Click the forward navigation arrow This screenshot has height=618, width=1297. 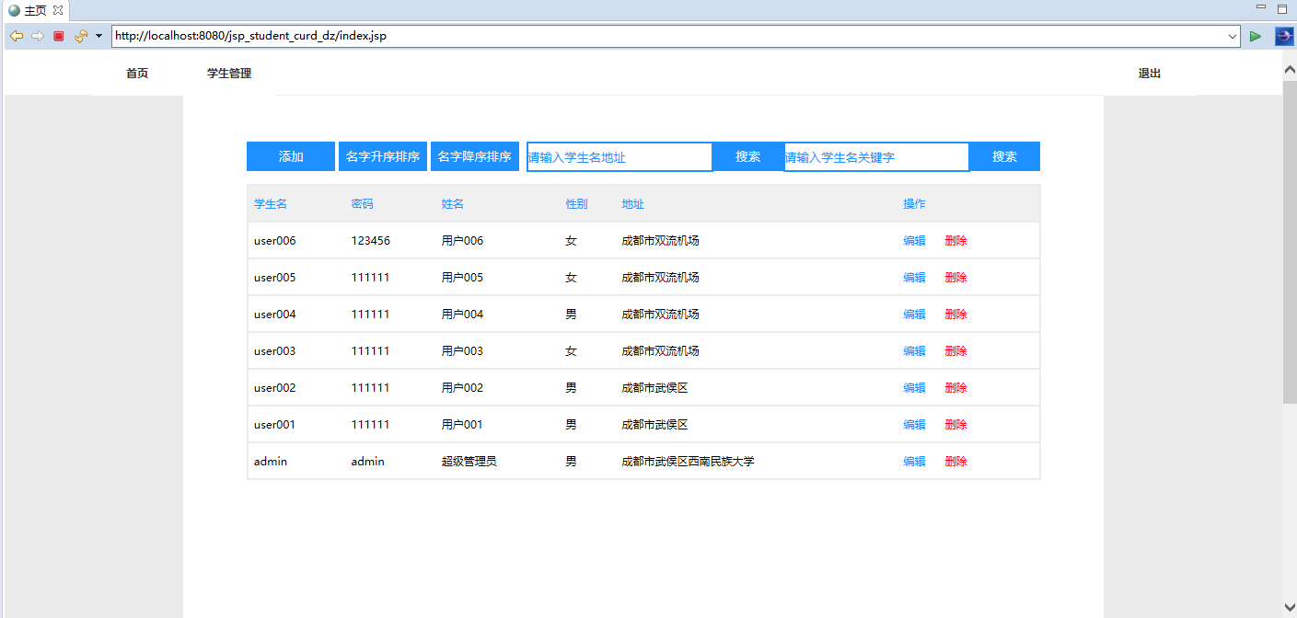coord(37,36)
